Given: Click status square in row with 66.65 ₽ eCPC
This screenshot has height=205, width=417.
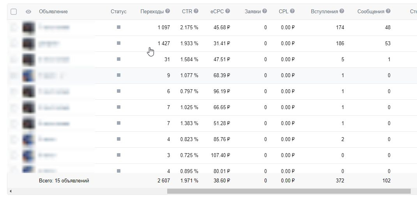Looking at the screenshot, I should tap(118, 107).
